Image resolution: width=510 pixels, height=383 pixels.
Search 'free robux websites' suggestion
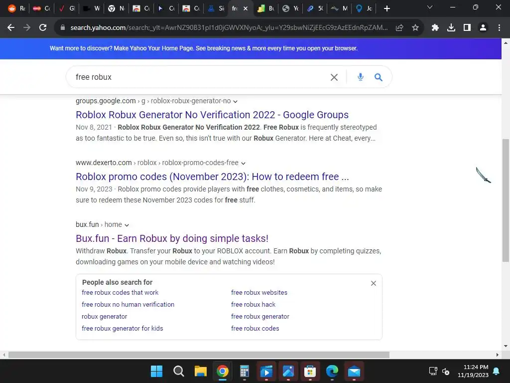click(259, 292)
